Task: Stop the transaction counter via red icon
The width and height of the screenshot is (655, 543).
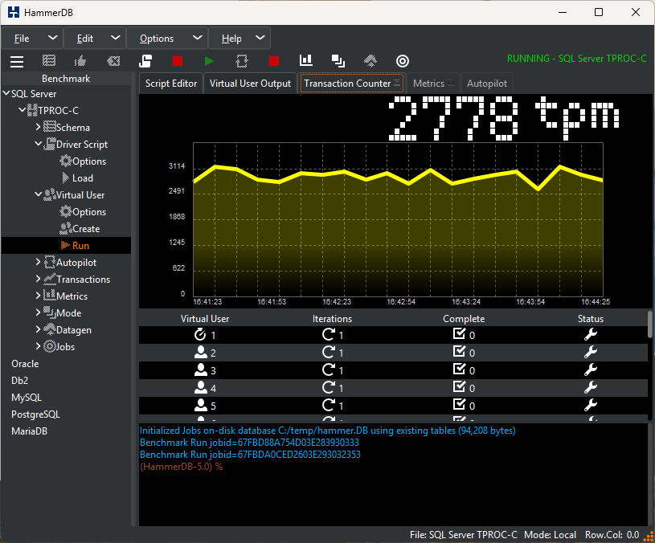Action: (x=274, y=61)
